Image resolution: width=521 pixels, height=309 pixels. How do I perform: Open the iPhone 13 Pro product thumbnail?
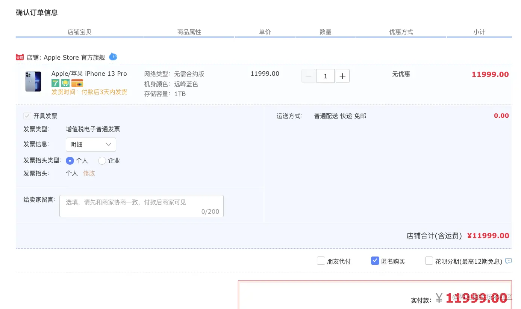(33, 81)
